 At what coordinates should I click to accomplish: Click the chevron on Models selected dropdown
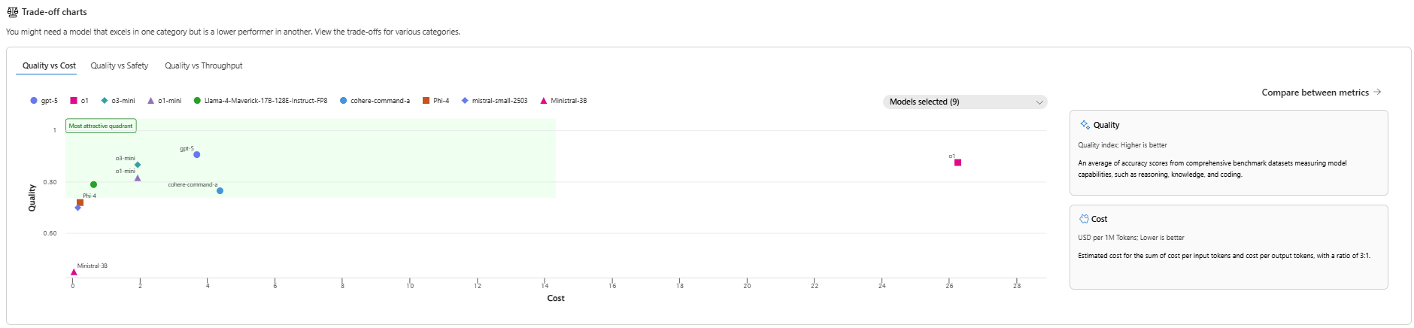(1039, 102)
